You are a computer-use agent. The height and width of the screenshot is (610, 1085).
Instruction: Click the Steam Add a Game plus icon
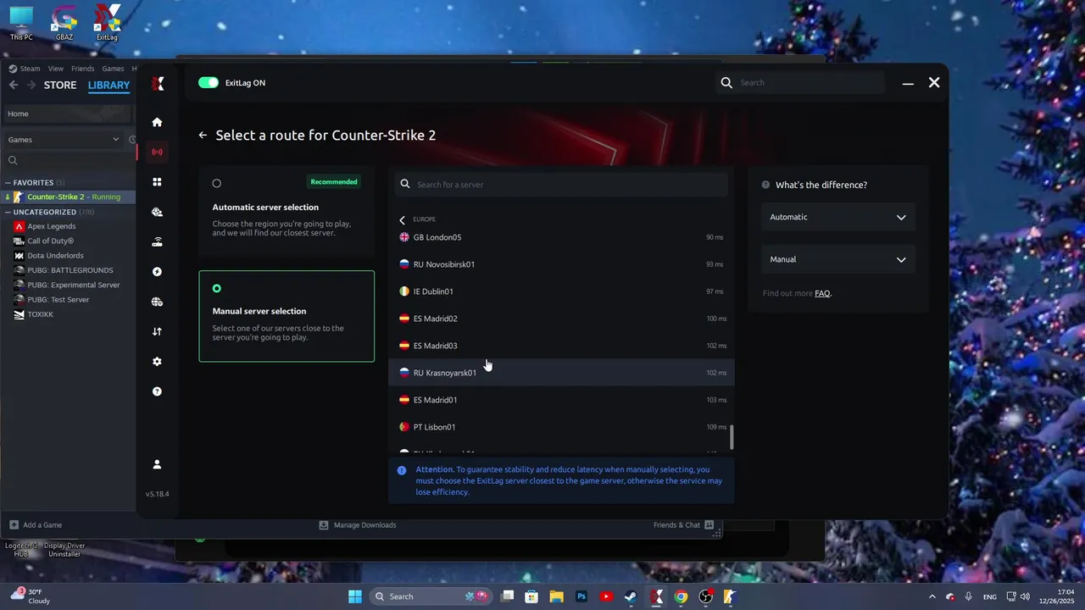(x=14, y=524)
